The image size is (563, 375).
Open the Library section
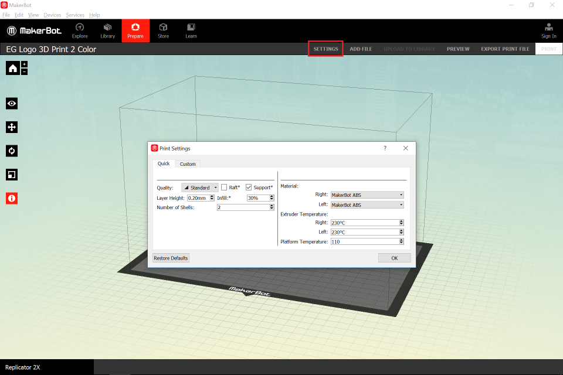click(x=107, y=31)
